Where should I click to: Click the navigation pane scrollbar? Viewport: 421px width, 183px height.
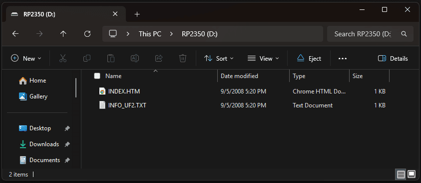(76, 88)
